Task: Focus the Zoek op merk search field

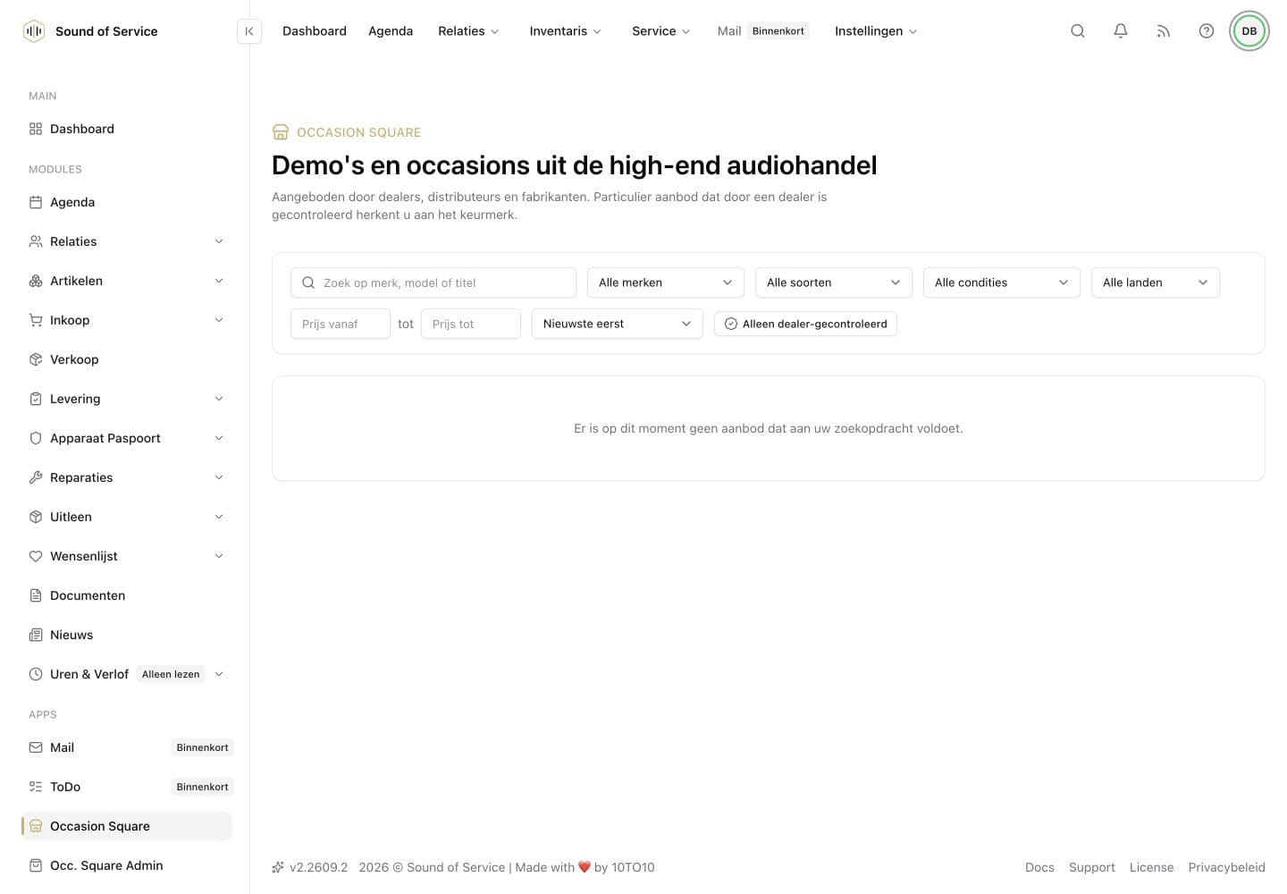Action: 433,283
